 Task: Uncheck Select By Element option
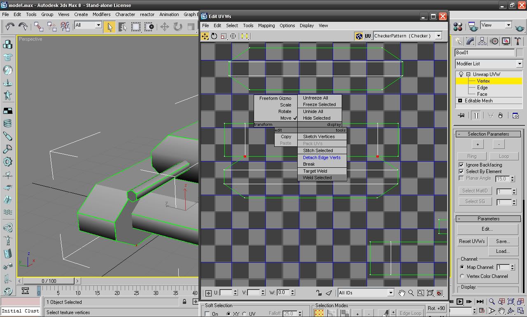(x=461, y=171)
